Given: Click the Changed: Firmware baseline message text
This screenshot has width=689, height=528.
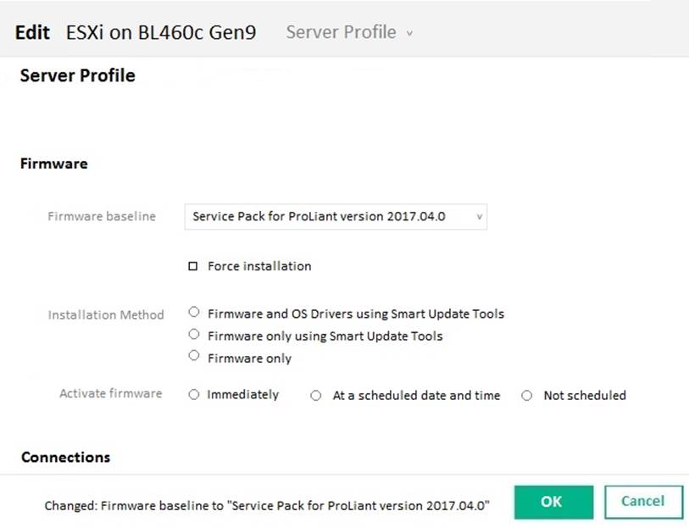Looking at the screenshot, I should click(x=266, y=506).
